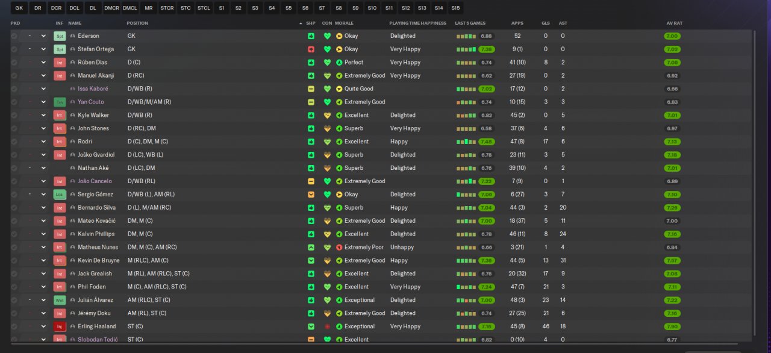Click Ederson's green match sharpness icon

tap(311, 36)
